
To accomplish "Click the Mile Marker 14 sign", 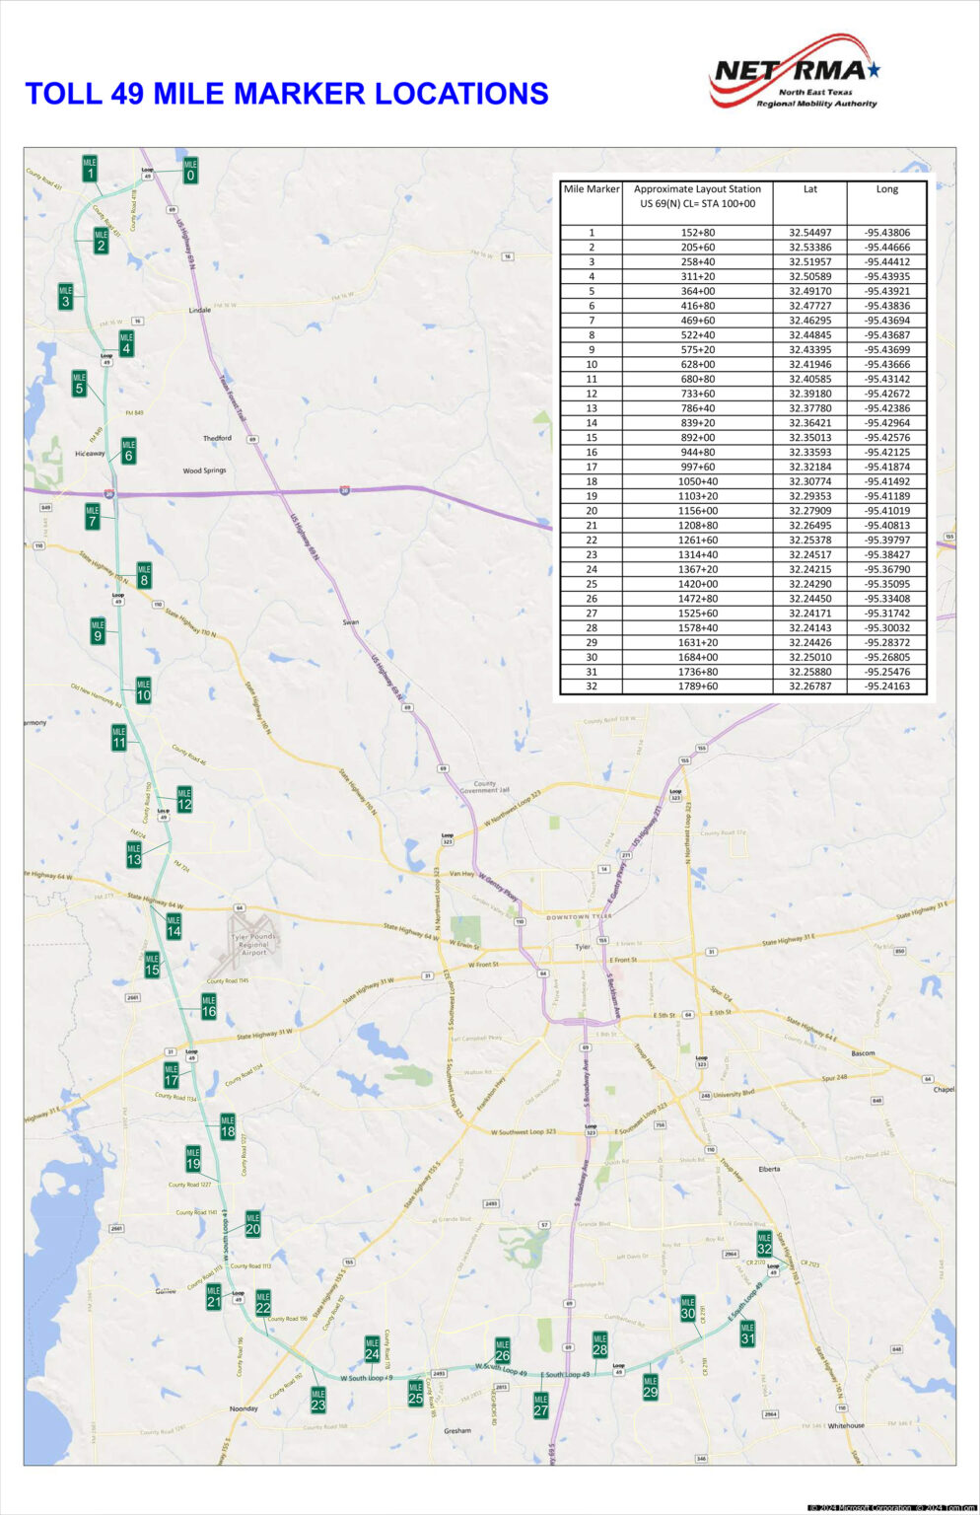I will coord(174,929).
